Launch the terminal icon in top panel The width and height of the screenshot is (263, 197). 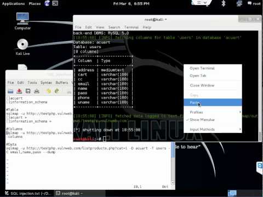(55, 3)
